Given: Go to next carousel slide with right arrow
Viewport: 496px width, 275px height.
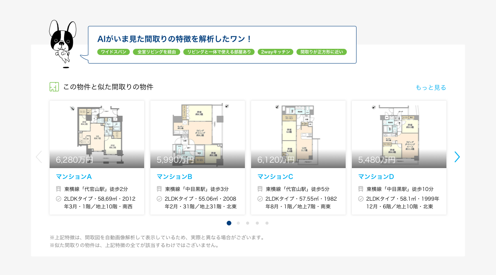Looking at the screenshot, I should point(457,157).
